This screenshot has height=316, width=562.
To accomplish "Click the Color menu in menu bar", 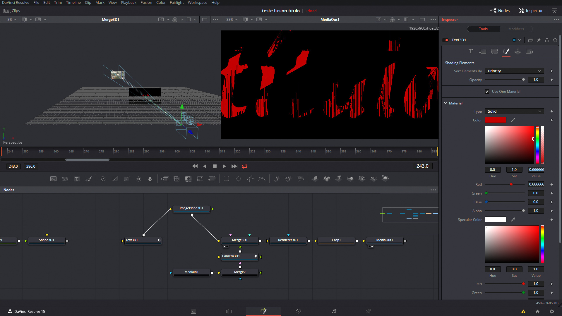I will 161,3.
